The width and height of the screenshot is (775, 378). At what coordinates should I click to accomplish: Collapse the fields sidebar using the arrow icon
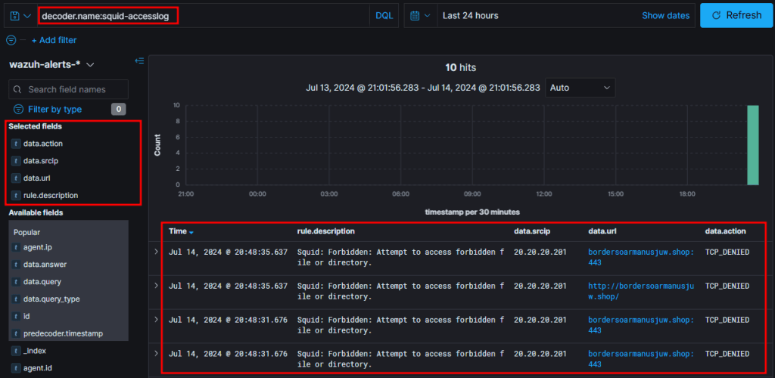[139, 60]
